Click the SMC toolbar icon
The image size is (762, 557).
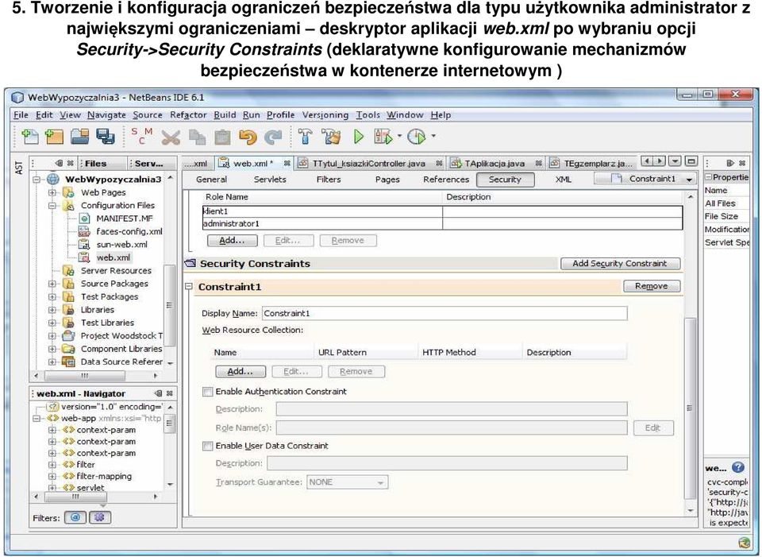[x=142, y=136]
